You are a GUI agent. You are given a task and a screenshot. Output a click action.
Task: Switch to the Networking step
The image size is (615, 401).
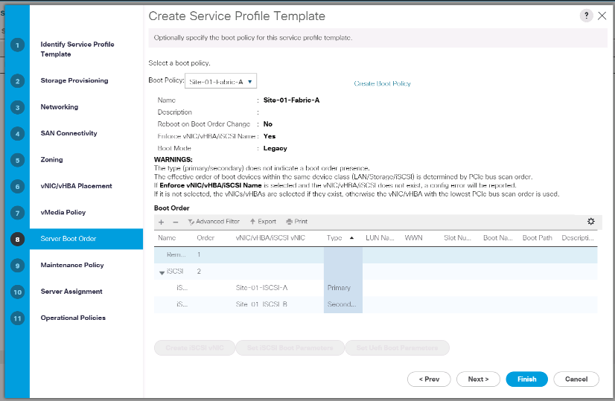point(59,107)
